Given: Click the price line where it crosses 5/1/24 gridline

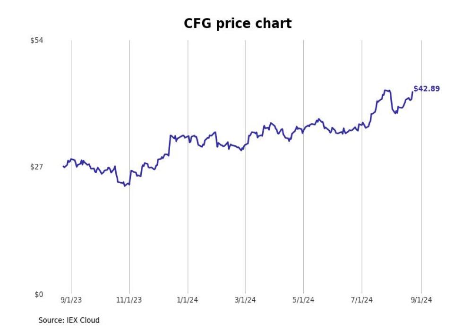Looking at the screenshot, I should [303, 131].
